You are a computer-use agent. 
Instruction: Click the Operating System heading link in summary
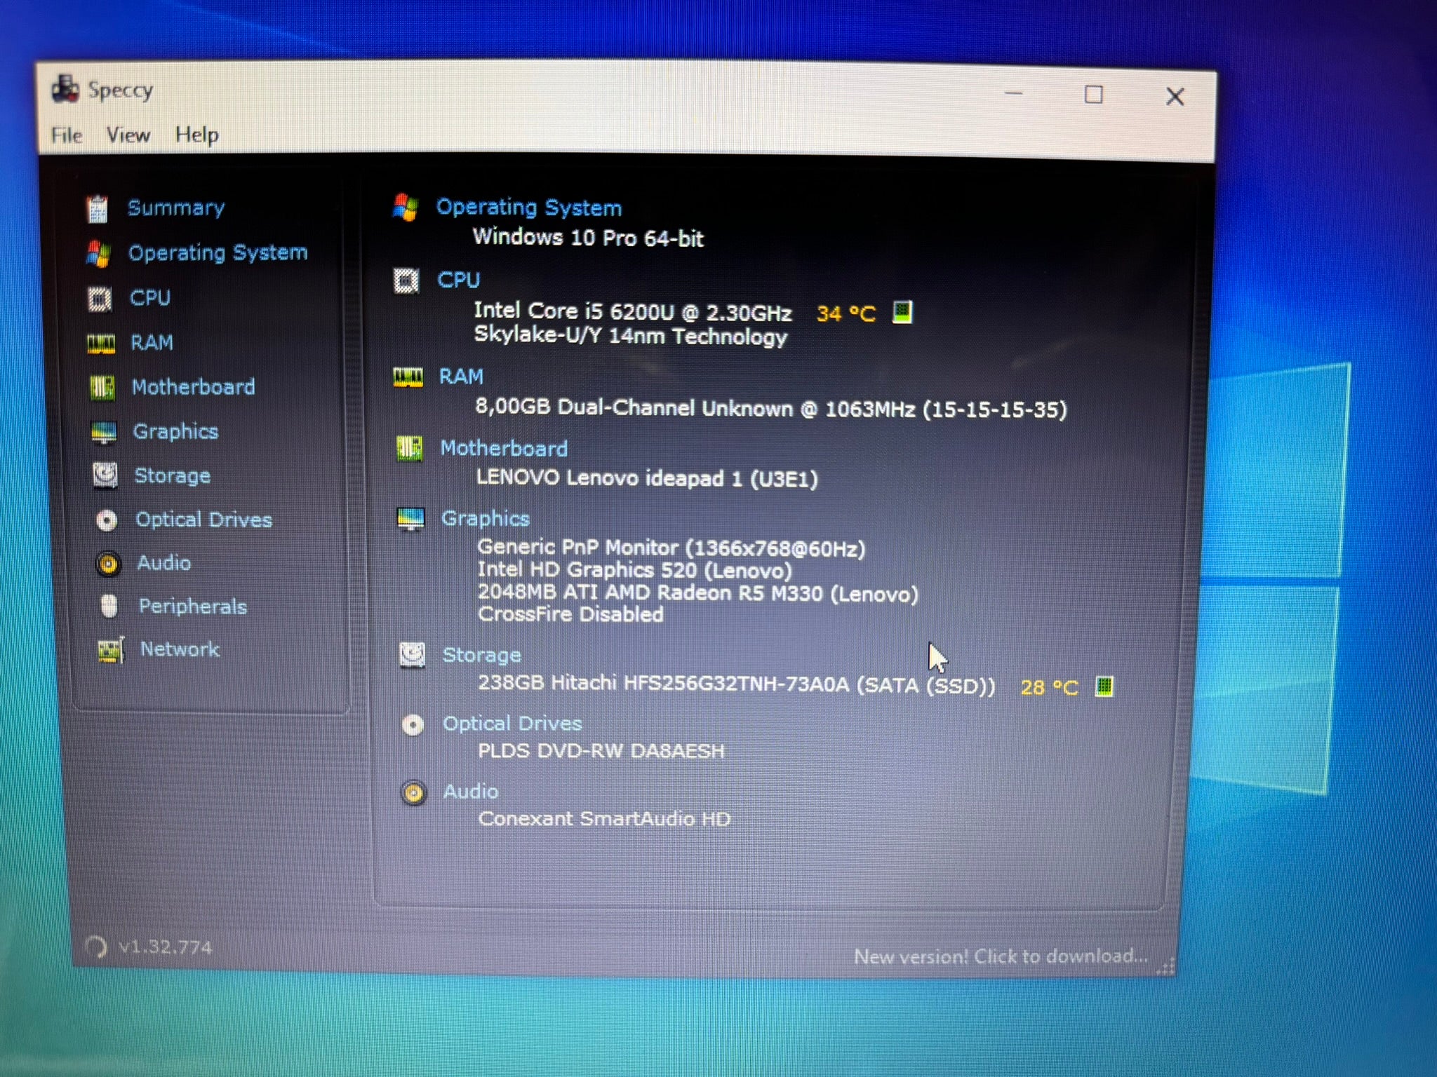click(529, 208)
